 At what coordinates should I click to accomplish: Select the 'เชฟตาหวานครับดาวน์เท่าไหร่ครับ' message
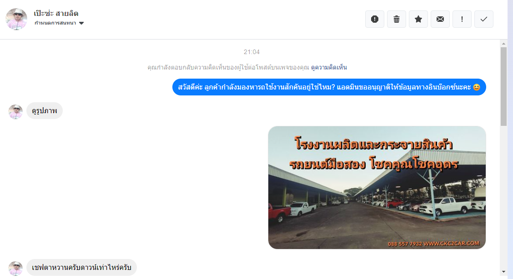(x=81, y=268)
